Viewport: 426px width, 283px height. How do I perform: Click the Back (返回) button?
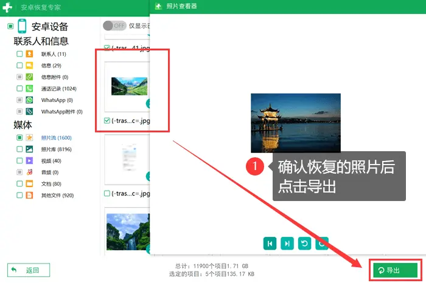[29, 270]
